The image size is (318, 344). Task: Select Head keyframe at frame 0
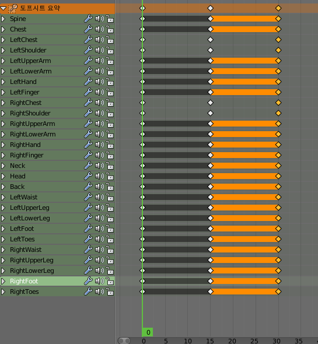tap(142, 176)
